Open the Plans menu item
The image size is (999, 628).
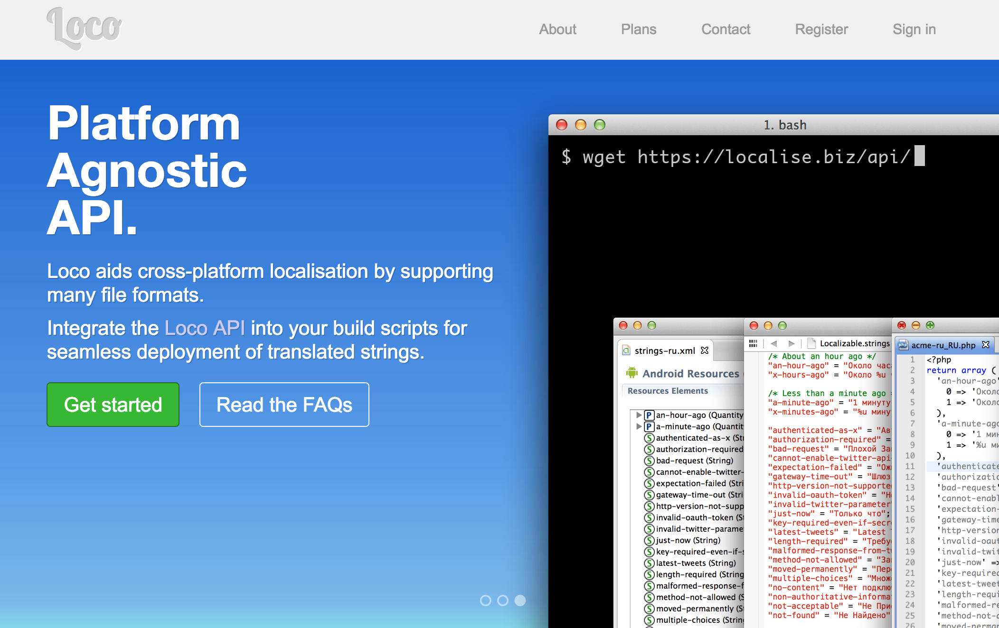[x=639, y=29]
